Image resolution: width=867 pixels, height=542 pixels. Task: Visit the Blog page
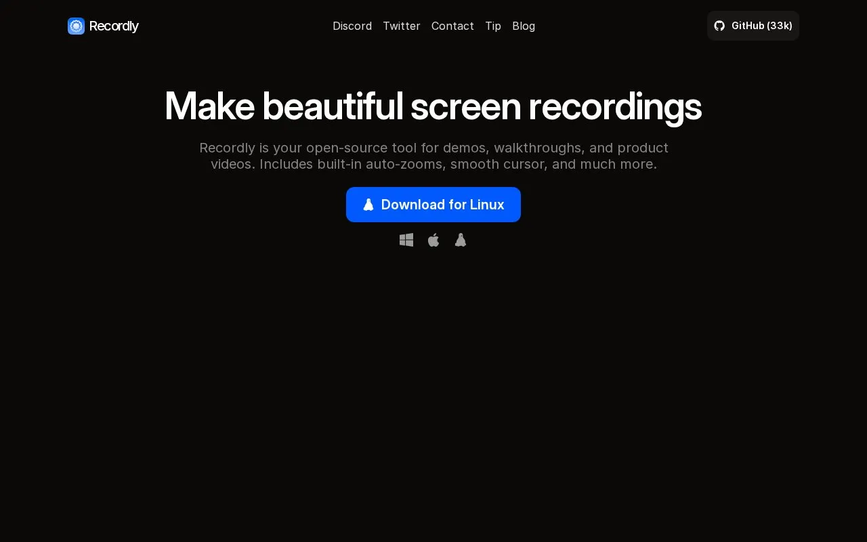[x=524, y=26]
